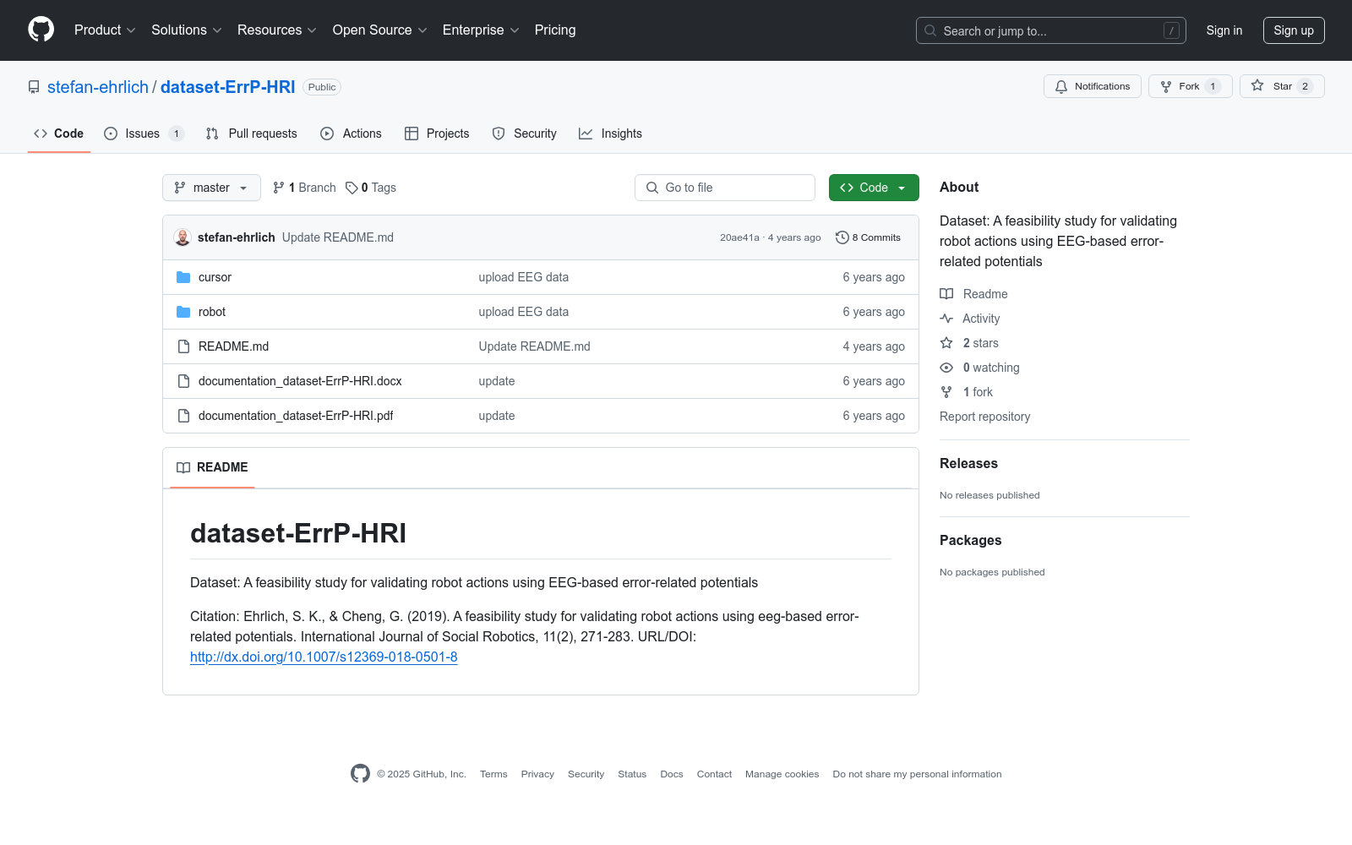Open the Actions tab
The height and width of the screenshot is (845, 1352).
click(x=352, y=134)
